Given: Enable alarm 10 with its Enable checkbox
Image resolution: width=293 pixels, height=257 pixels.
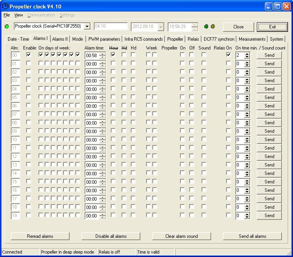Looking at the screenshot, I should click(28, 139).
